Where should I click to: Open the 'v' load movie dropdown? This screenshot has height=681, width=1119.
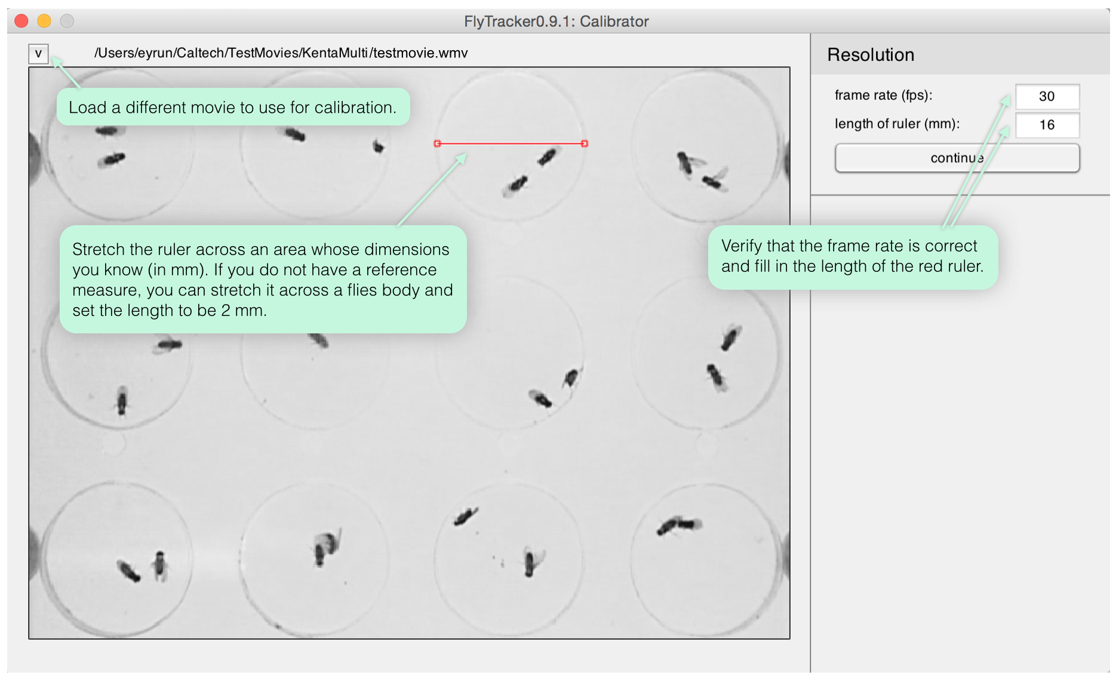[38, 54]
